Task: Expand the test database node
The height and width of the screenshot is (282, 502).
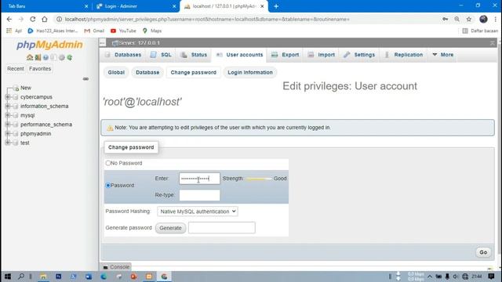Action: [8, 143]
